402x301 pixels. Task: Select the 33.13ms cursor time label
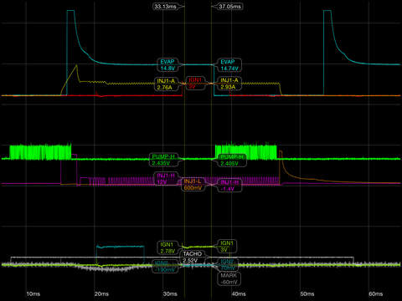tap(165, 6)
